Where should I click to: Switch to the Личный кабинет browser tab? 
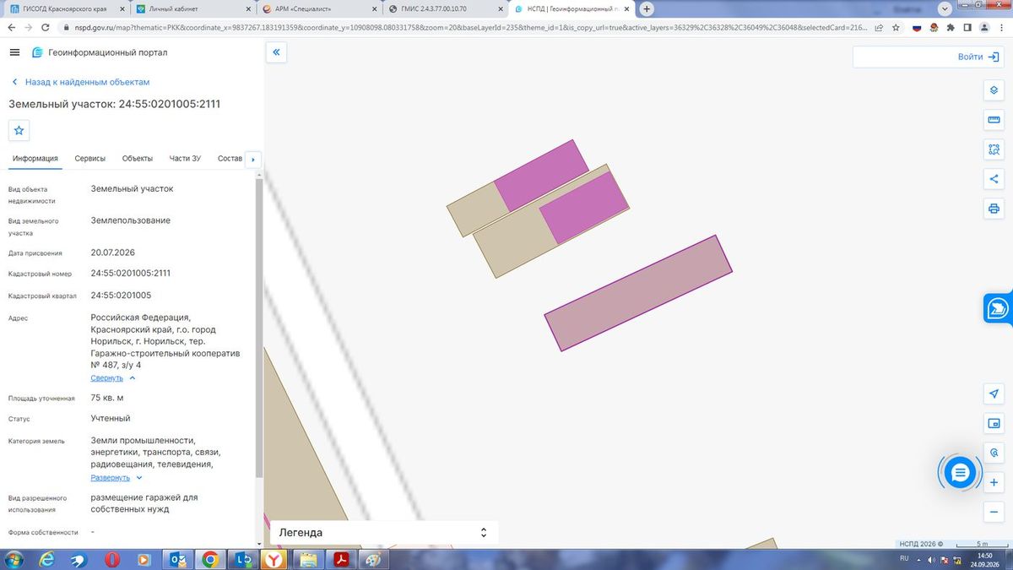(192, 8)
